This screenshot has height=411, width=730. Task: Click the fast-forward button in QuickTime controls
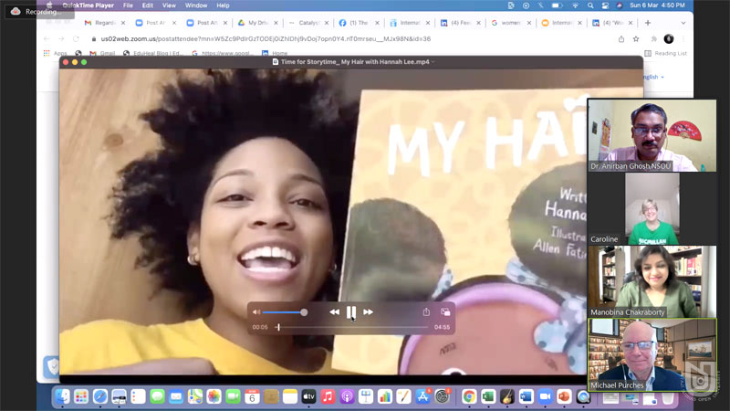pos(368,311)
